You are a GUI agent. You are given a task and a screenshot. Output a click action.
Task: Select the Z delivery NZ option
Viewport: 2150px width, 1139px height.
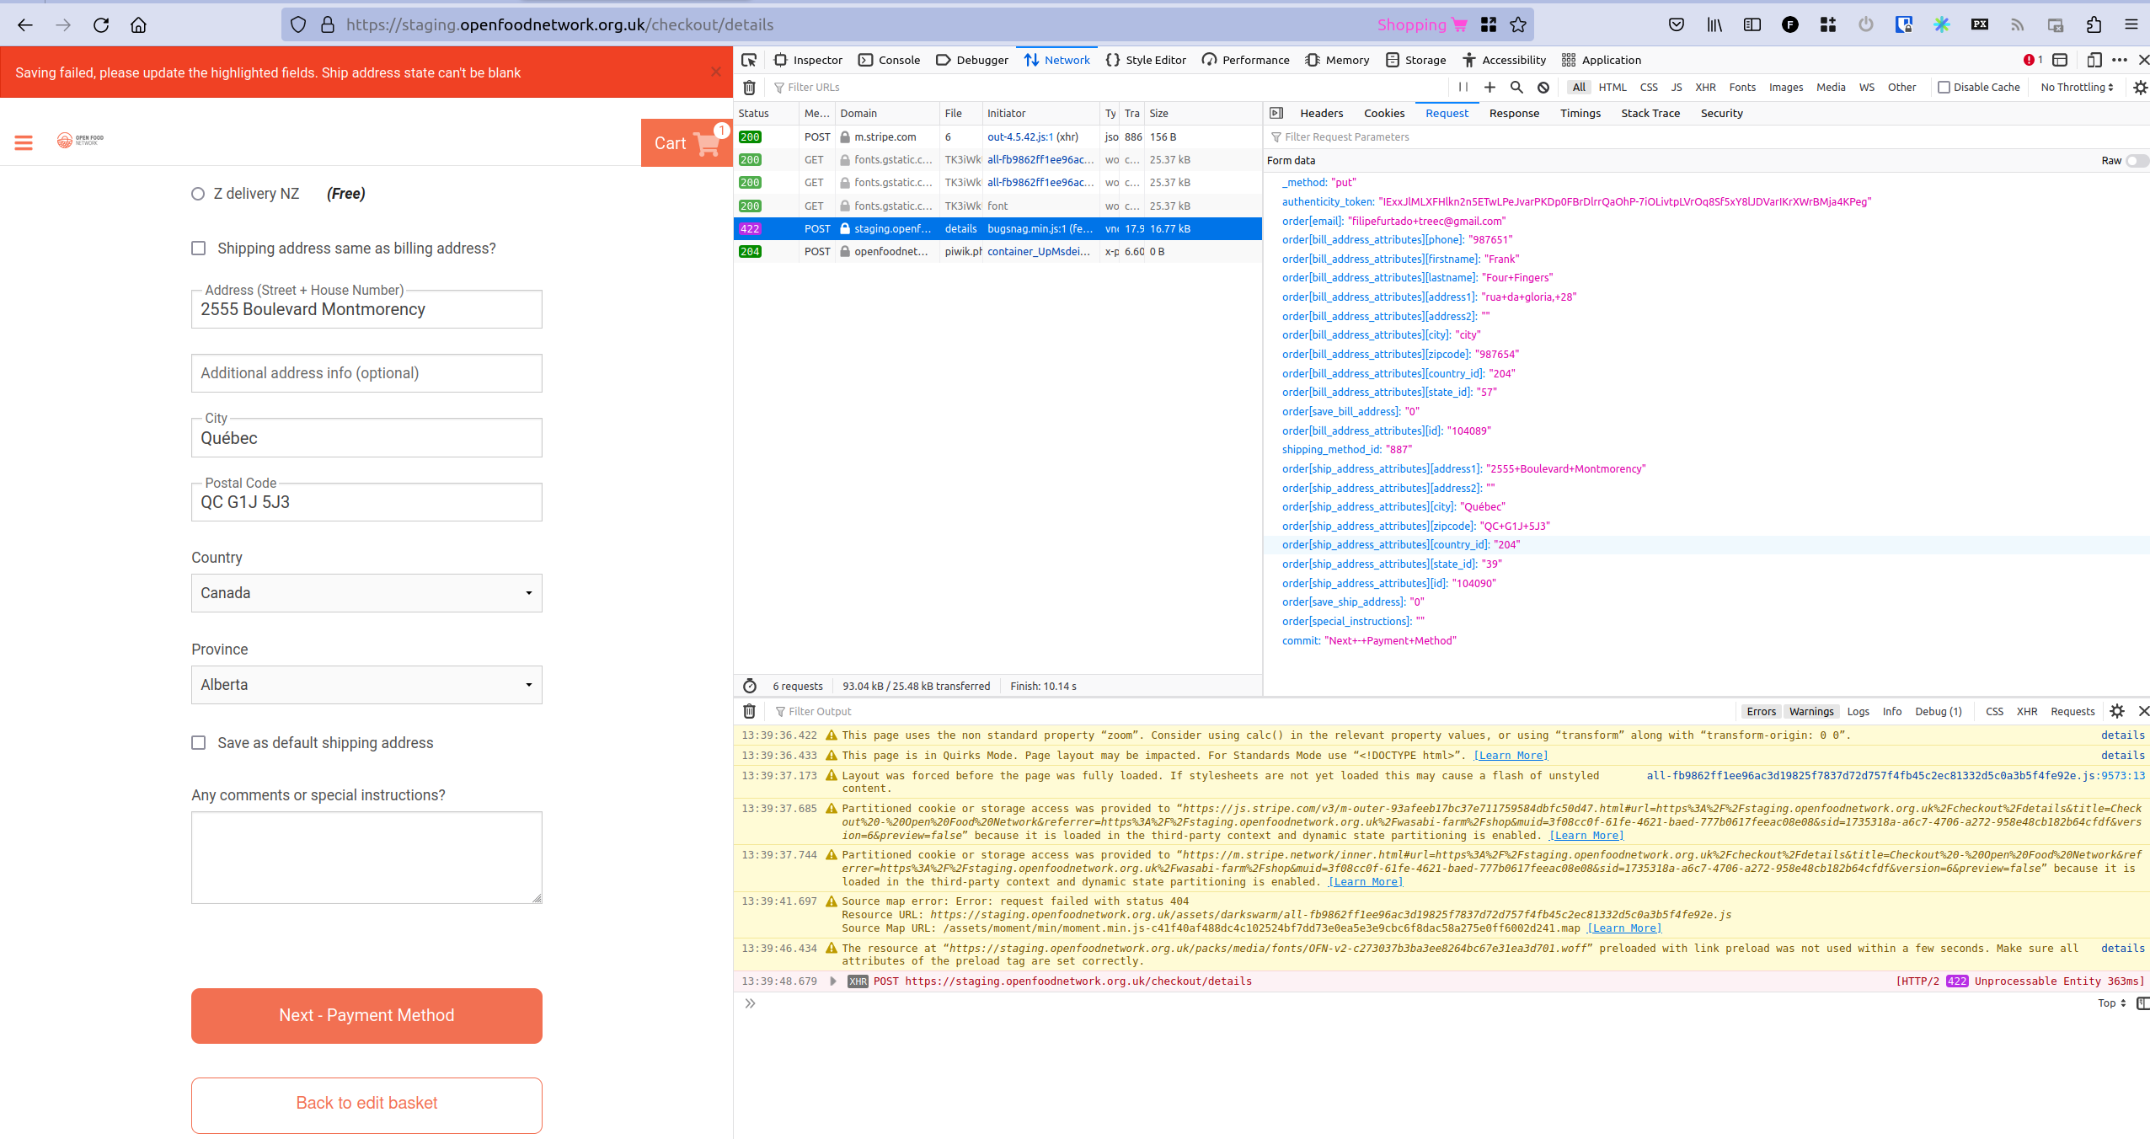(x=198, y=193)
